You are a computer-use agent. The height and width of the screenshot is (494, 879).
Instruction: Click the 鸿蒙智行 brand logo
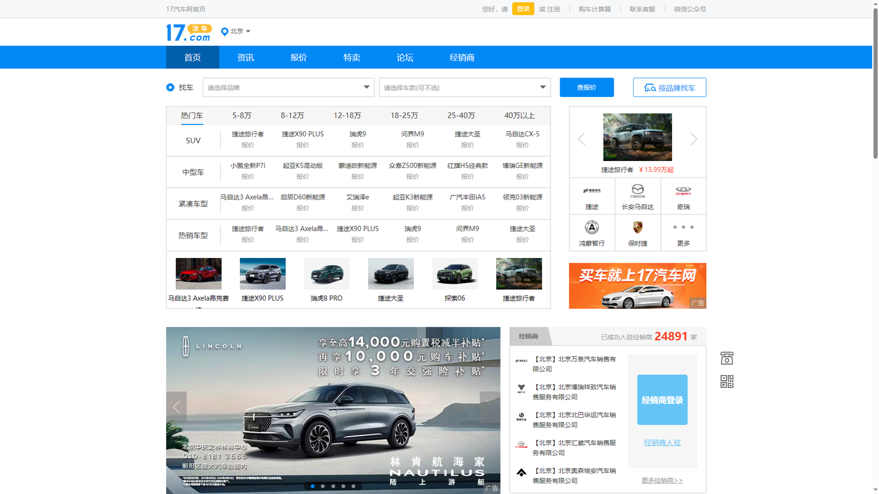pos(591,227)
